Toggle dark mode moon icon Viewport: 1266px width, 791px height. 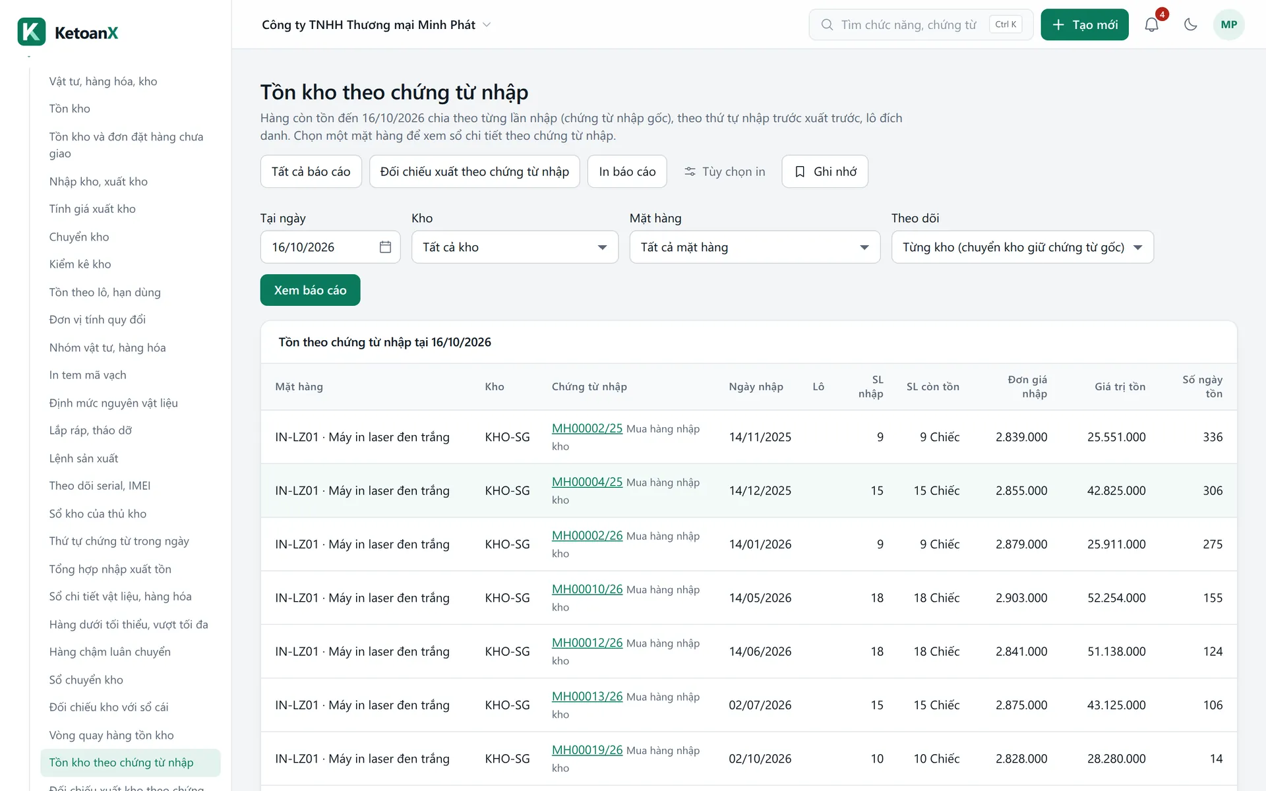coord(1190,25)
